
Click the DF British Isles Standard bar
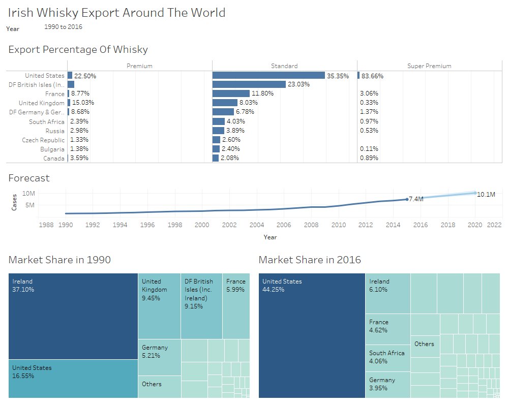249,84
